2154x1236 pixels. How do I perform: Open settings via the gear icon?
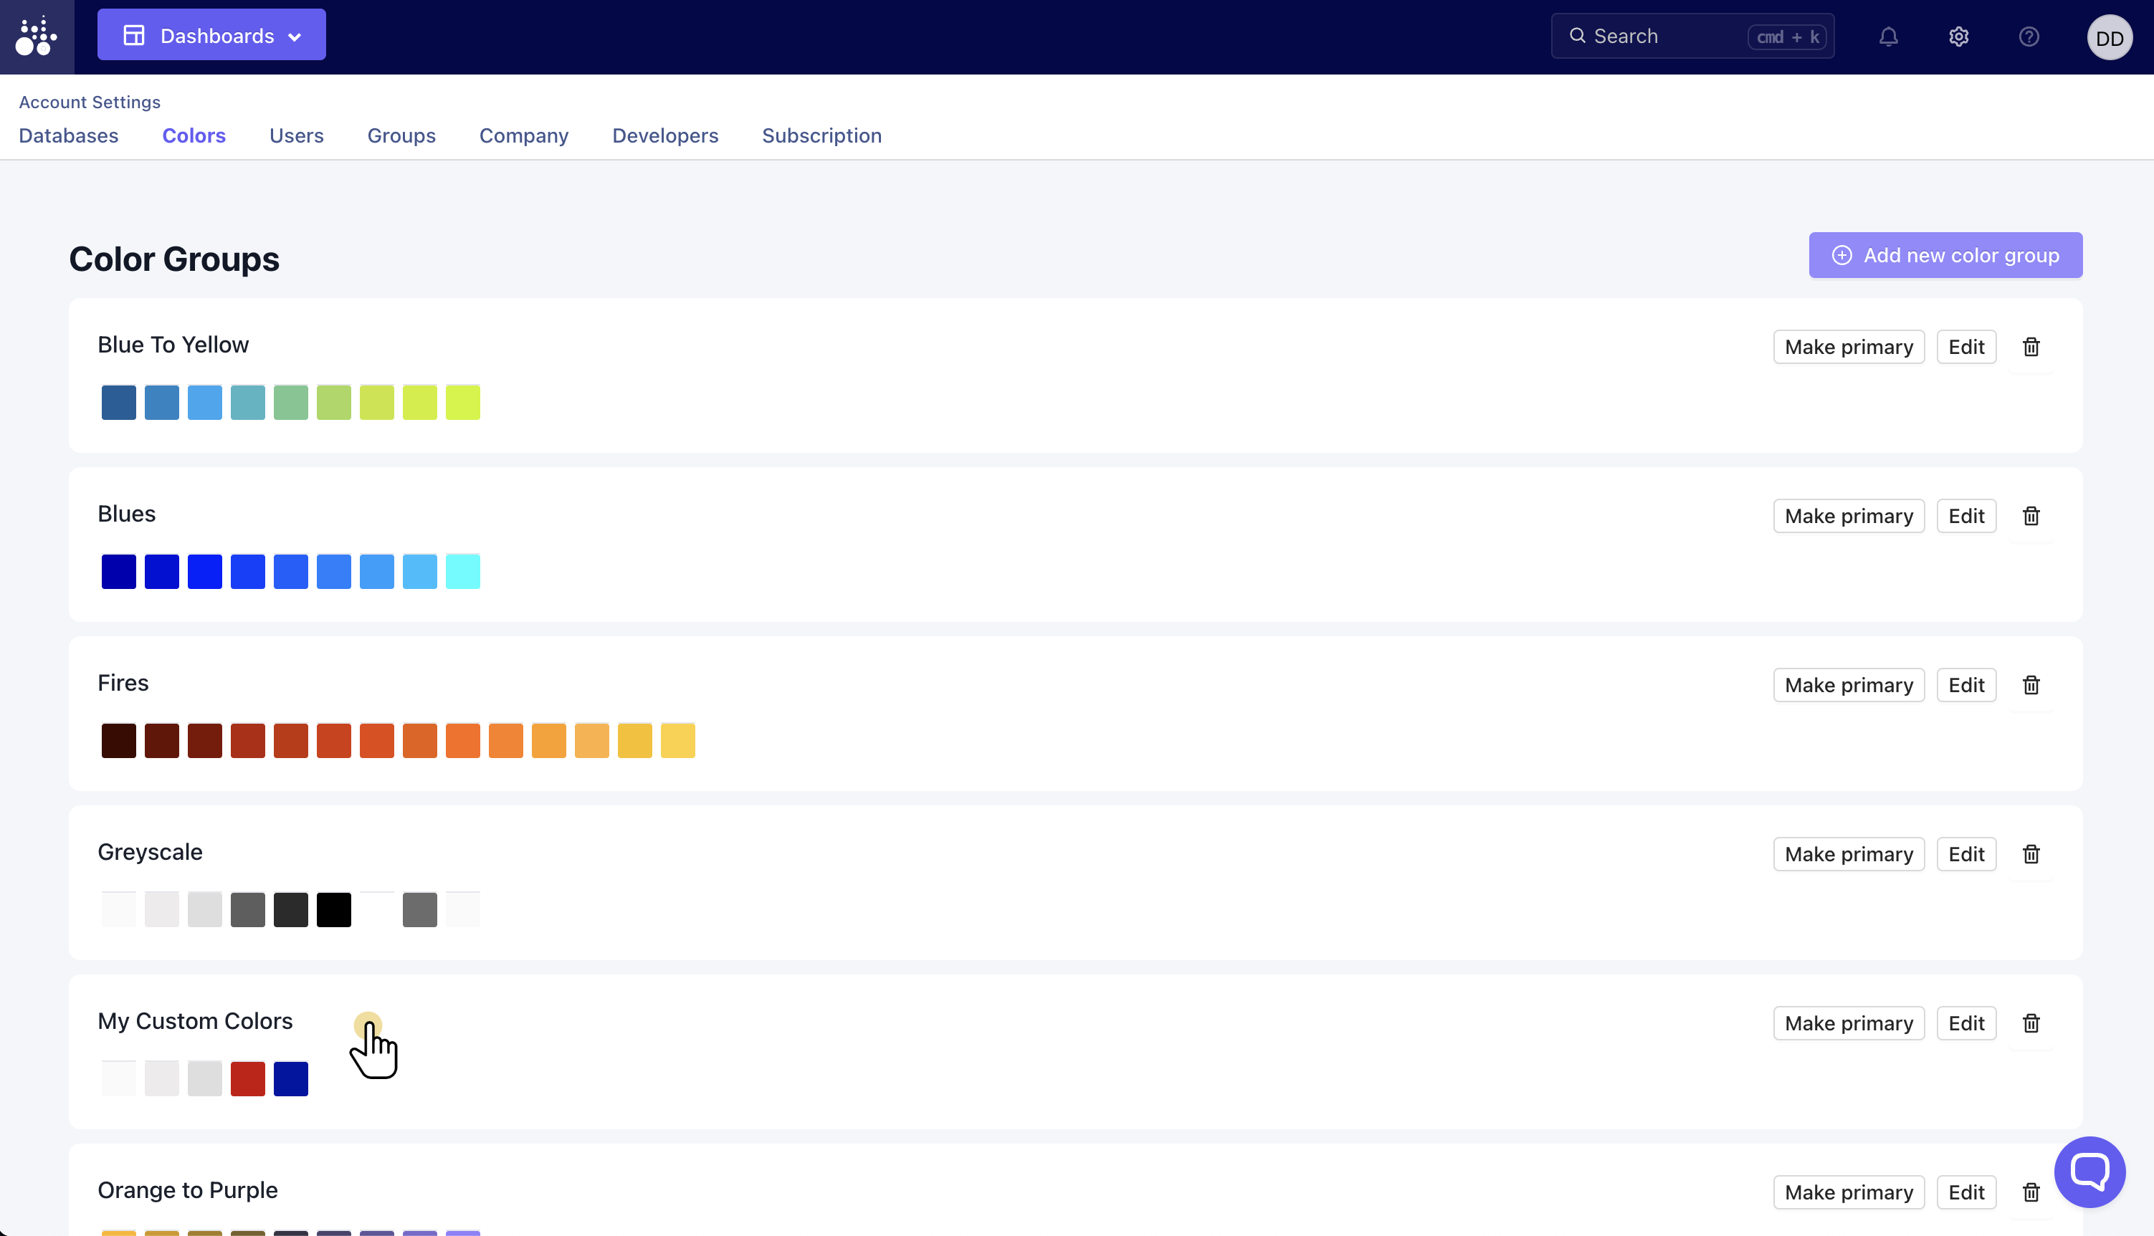(1958, 37)
